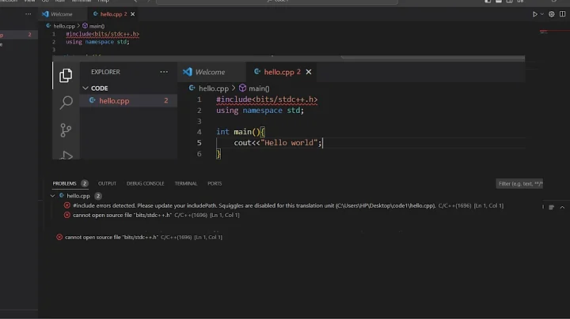Open the Explorer view in the enlarged activity bar
570x319 pixels.
[66, 75]
